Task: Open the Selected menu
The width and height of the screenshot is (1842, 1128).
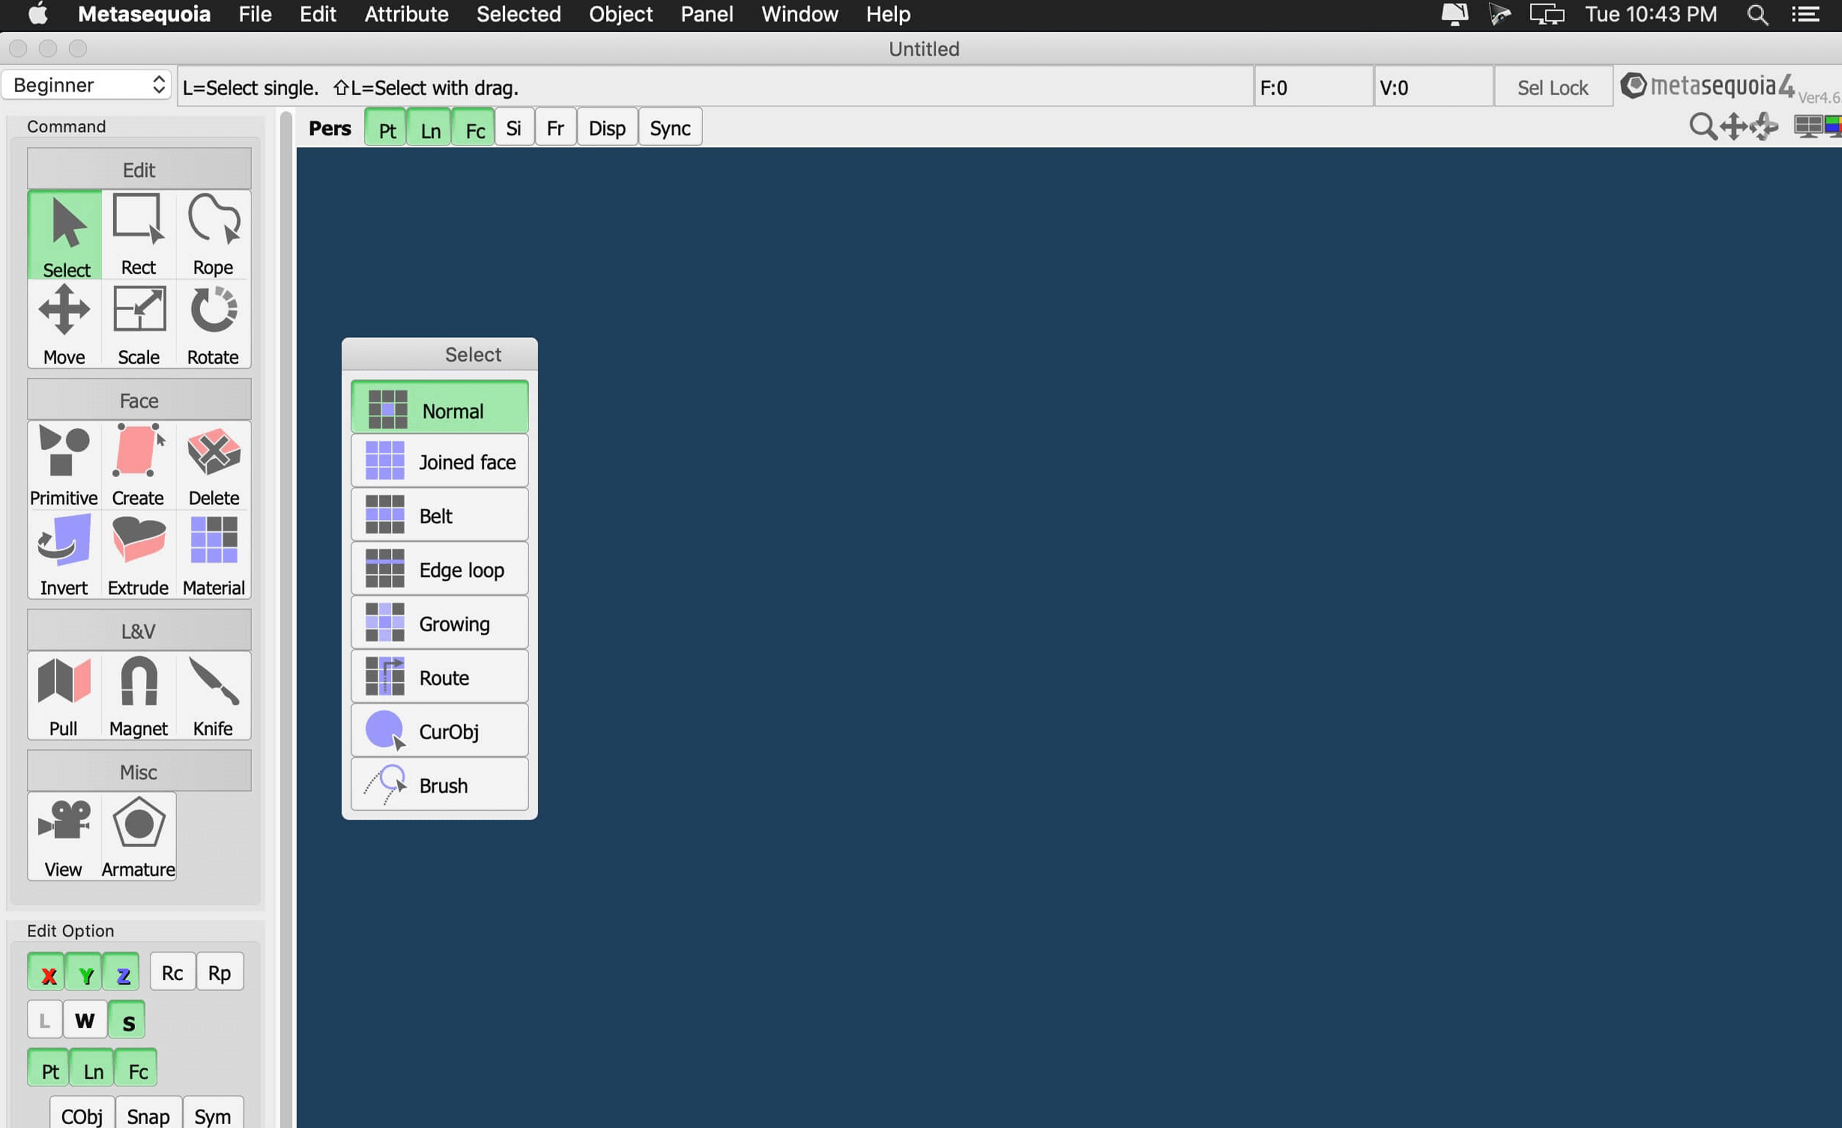Action: pos(519,14)
